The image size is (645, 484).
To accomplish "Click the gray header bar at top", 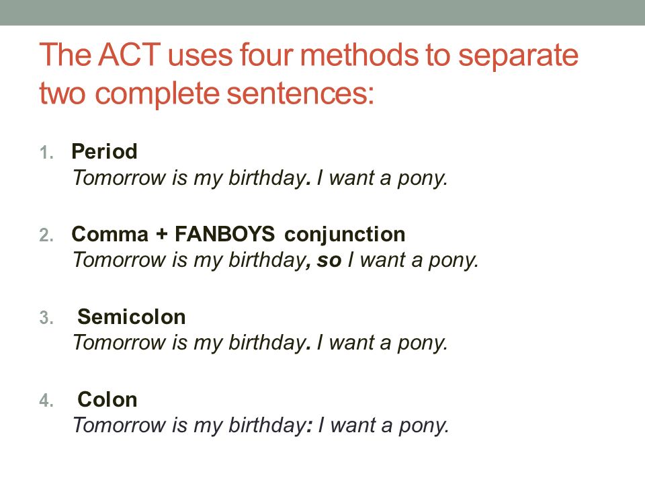I will [x=322, y=12].
